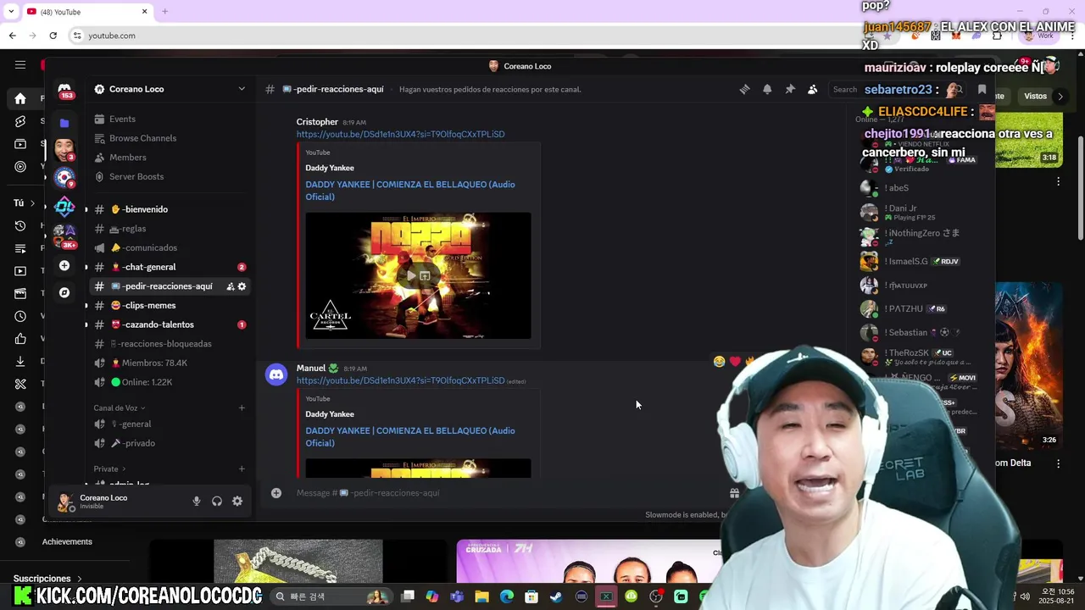Click the Online: 1.22K voice channel
This screenshot has width=1085, height=610.
click(170, 382)
